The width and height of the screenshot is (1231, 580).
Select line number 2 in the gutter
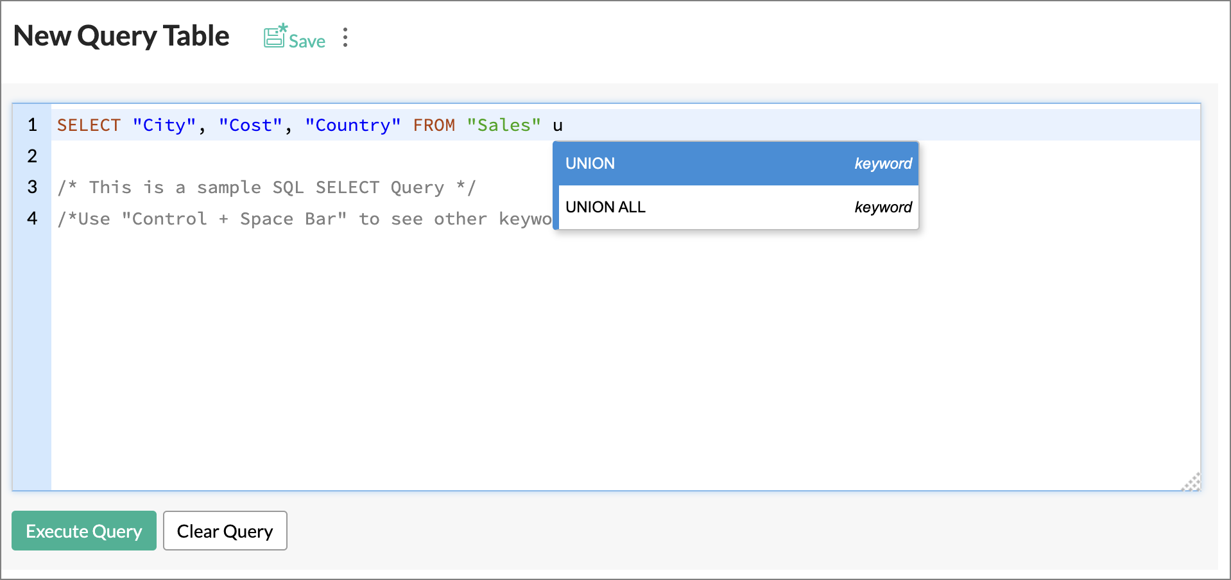32,156
